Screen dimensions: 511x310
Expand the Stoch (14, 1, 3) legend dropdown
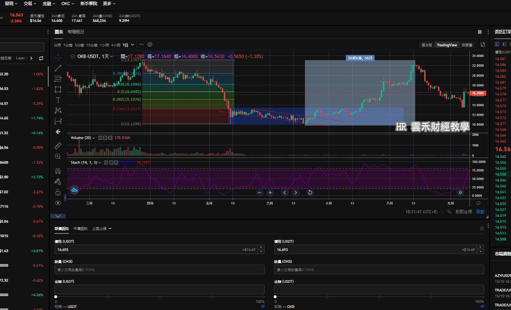pyautogui.click(x=100, y=162)
